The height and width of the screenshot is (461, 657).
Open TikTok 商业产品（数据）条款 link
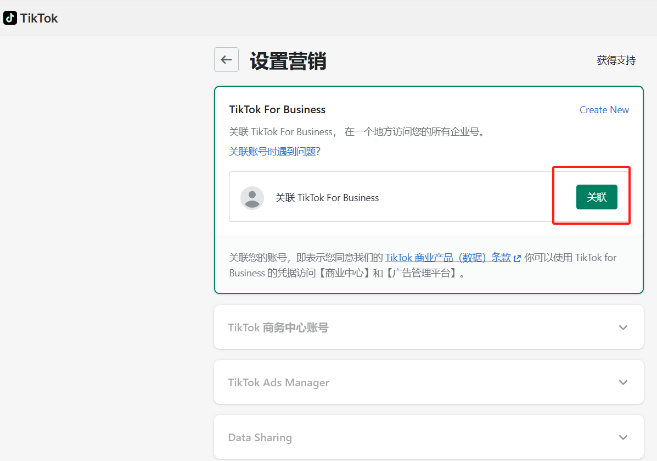pos(448,258)
